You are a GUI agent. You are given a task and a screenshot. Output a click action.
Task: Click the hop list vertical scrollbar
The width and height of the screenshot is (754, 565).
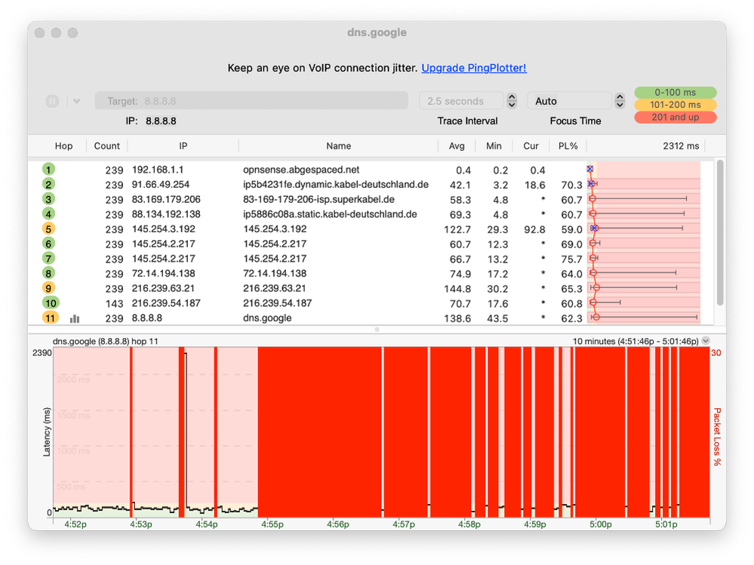720,233
